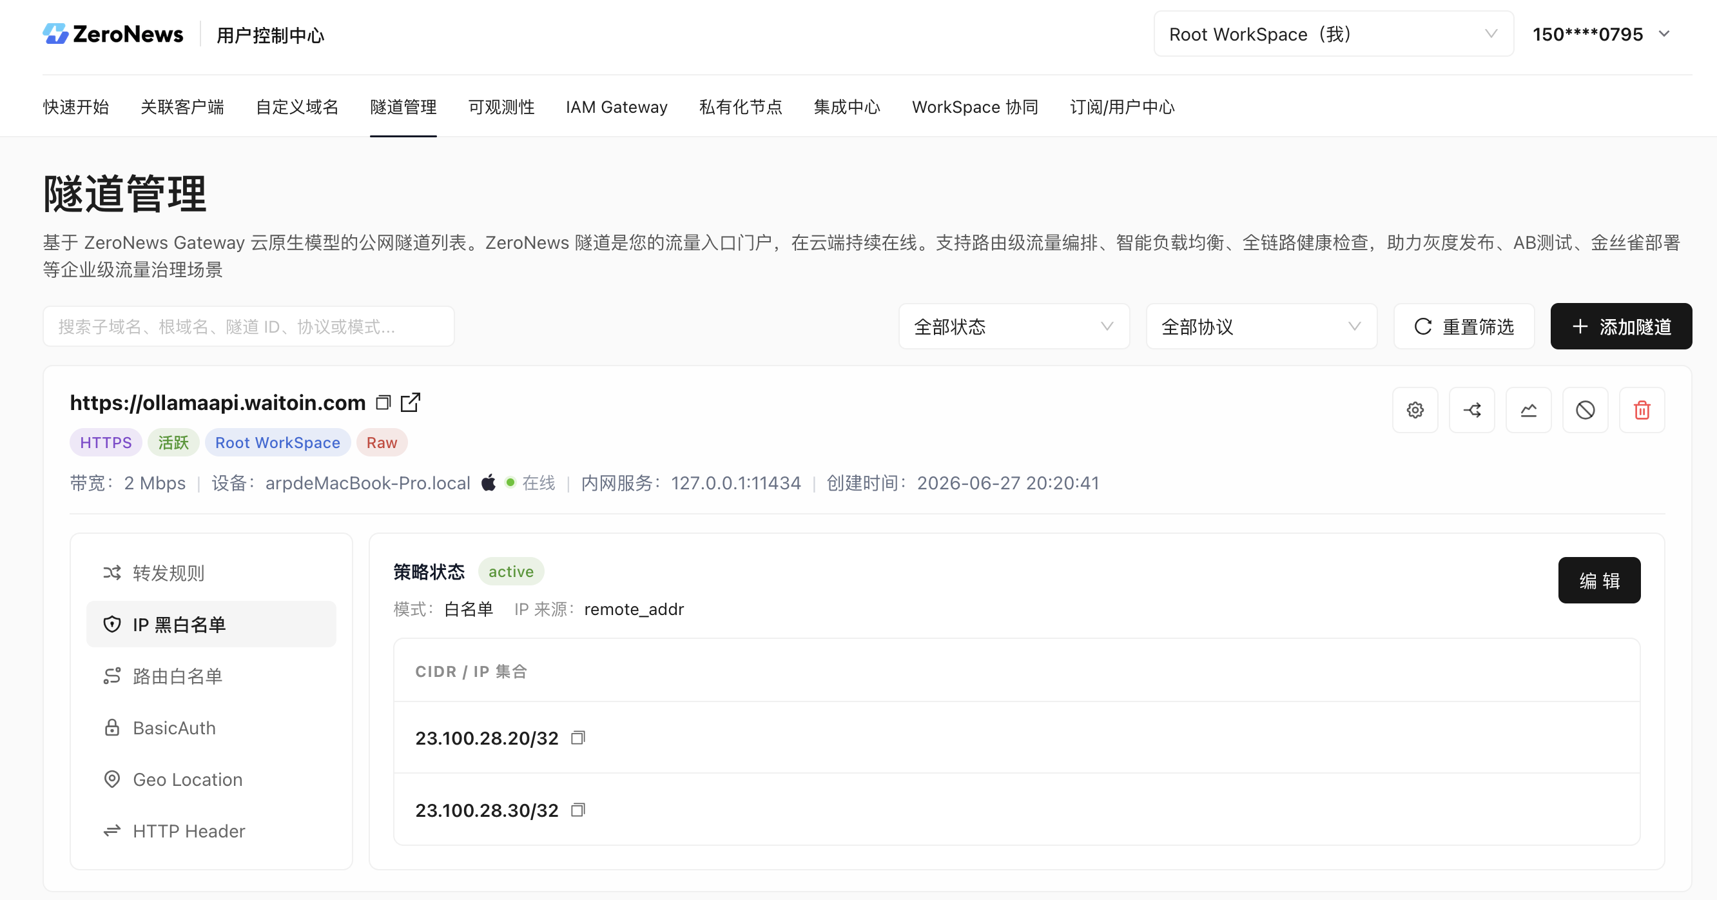Viewport: 1717px width, 900px height.
Task: Click the 重置筛选 reset button
Action: (1464, 327)
